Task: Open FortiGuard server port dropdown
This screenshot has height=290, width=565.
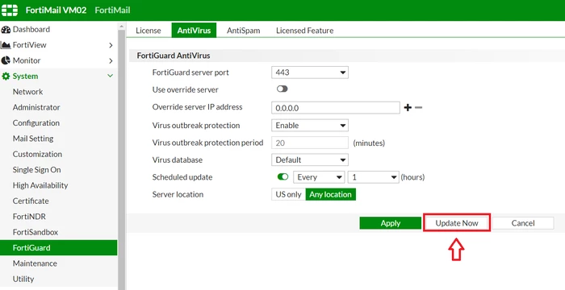Action: 309,72
